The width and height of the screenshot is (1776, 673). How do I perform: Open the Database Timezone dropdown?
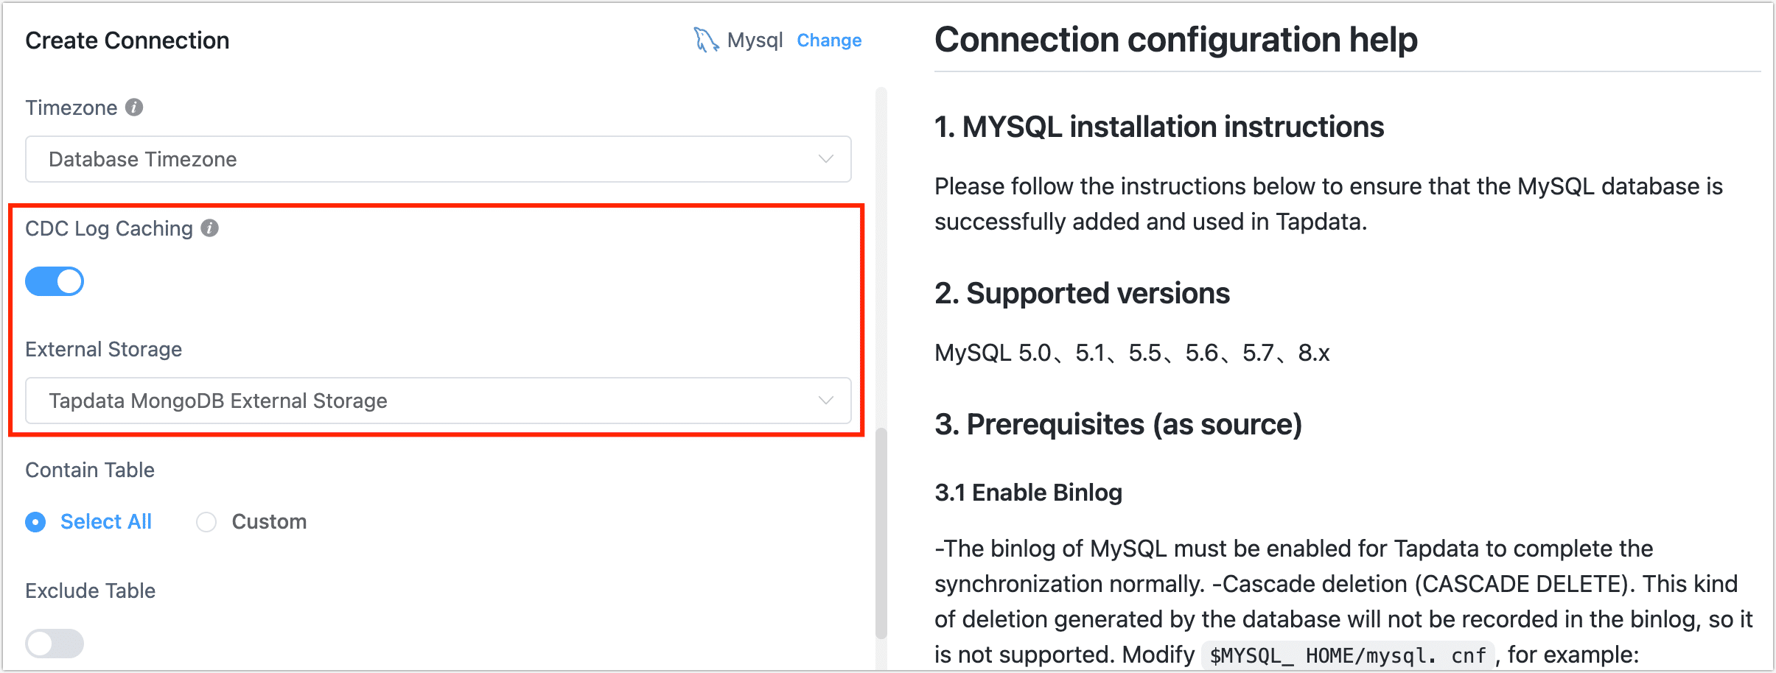coord(438,159)
